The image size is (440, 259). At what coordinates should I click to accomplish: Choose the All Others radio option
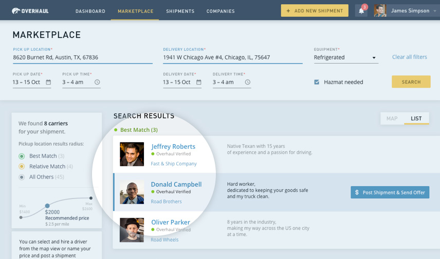tap(22, 177)
